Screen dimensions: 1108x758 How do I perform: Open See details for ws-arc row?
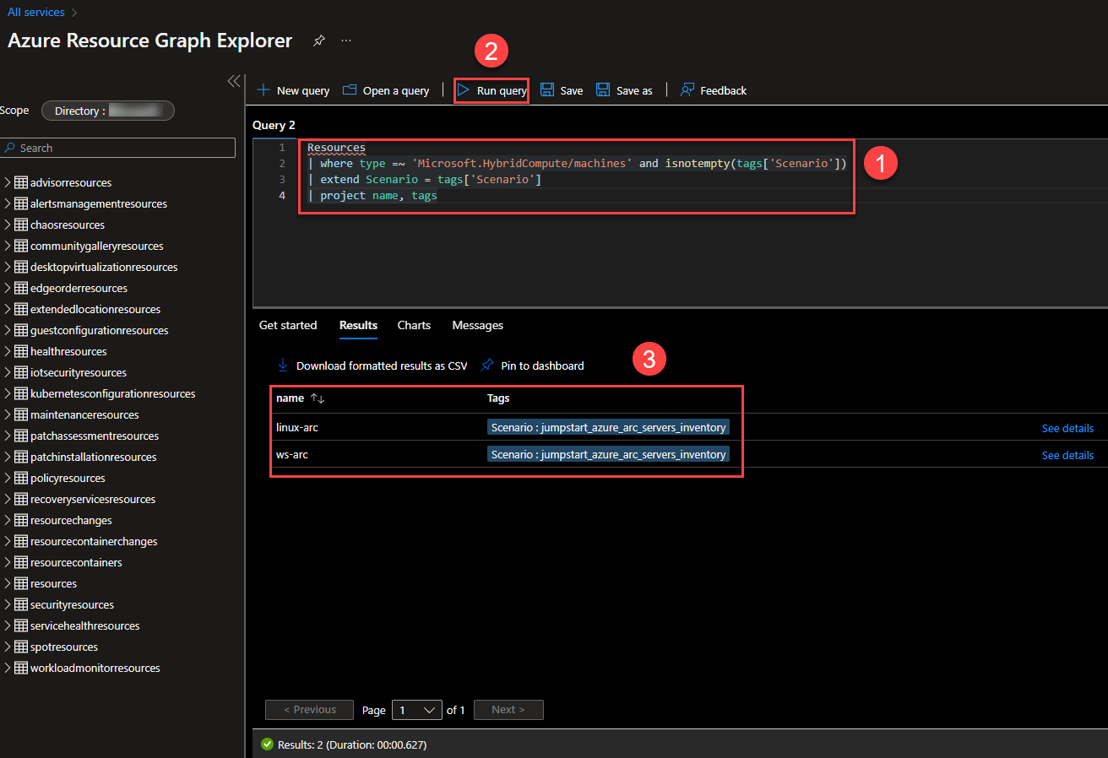(x=1067, y=455)
